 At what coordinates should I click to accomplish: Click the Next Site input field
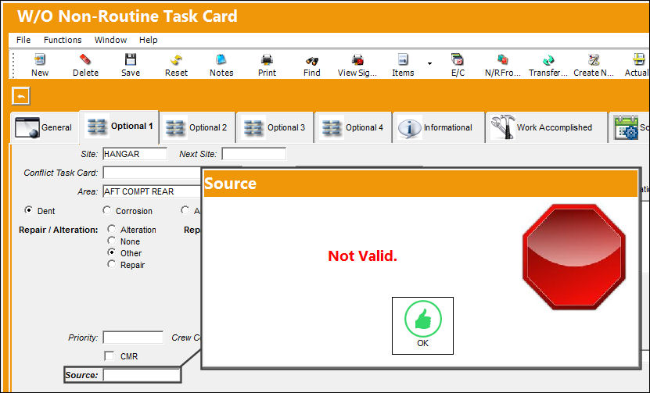(x=253, y=154)
